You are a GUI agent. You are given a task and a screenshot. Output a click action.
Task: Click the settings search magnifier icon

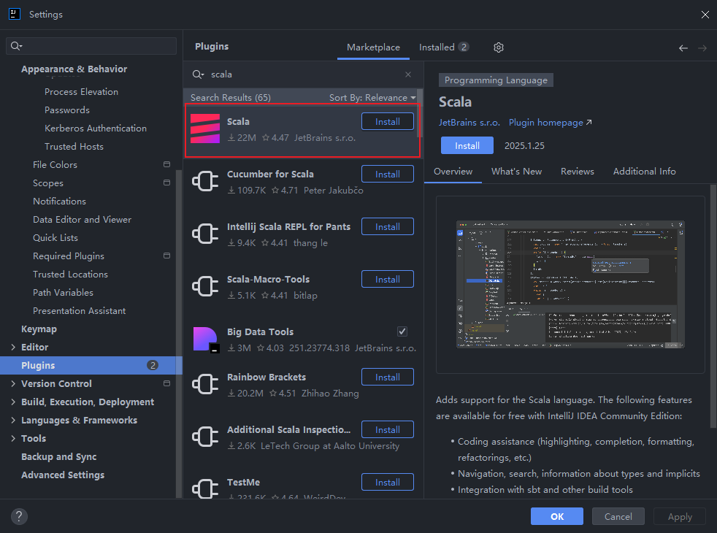17,46
